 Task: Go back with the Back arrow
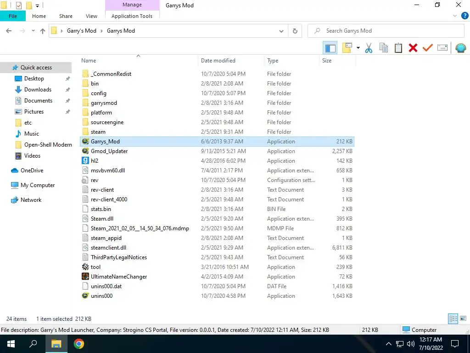point(9,31)
